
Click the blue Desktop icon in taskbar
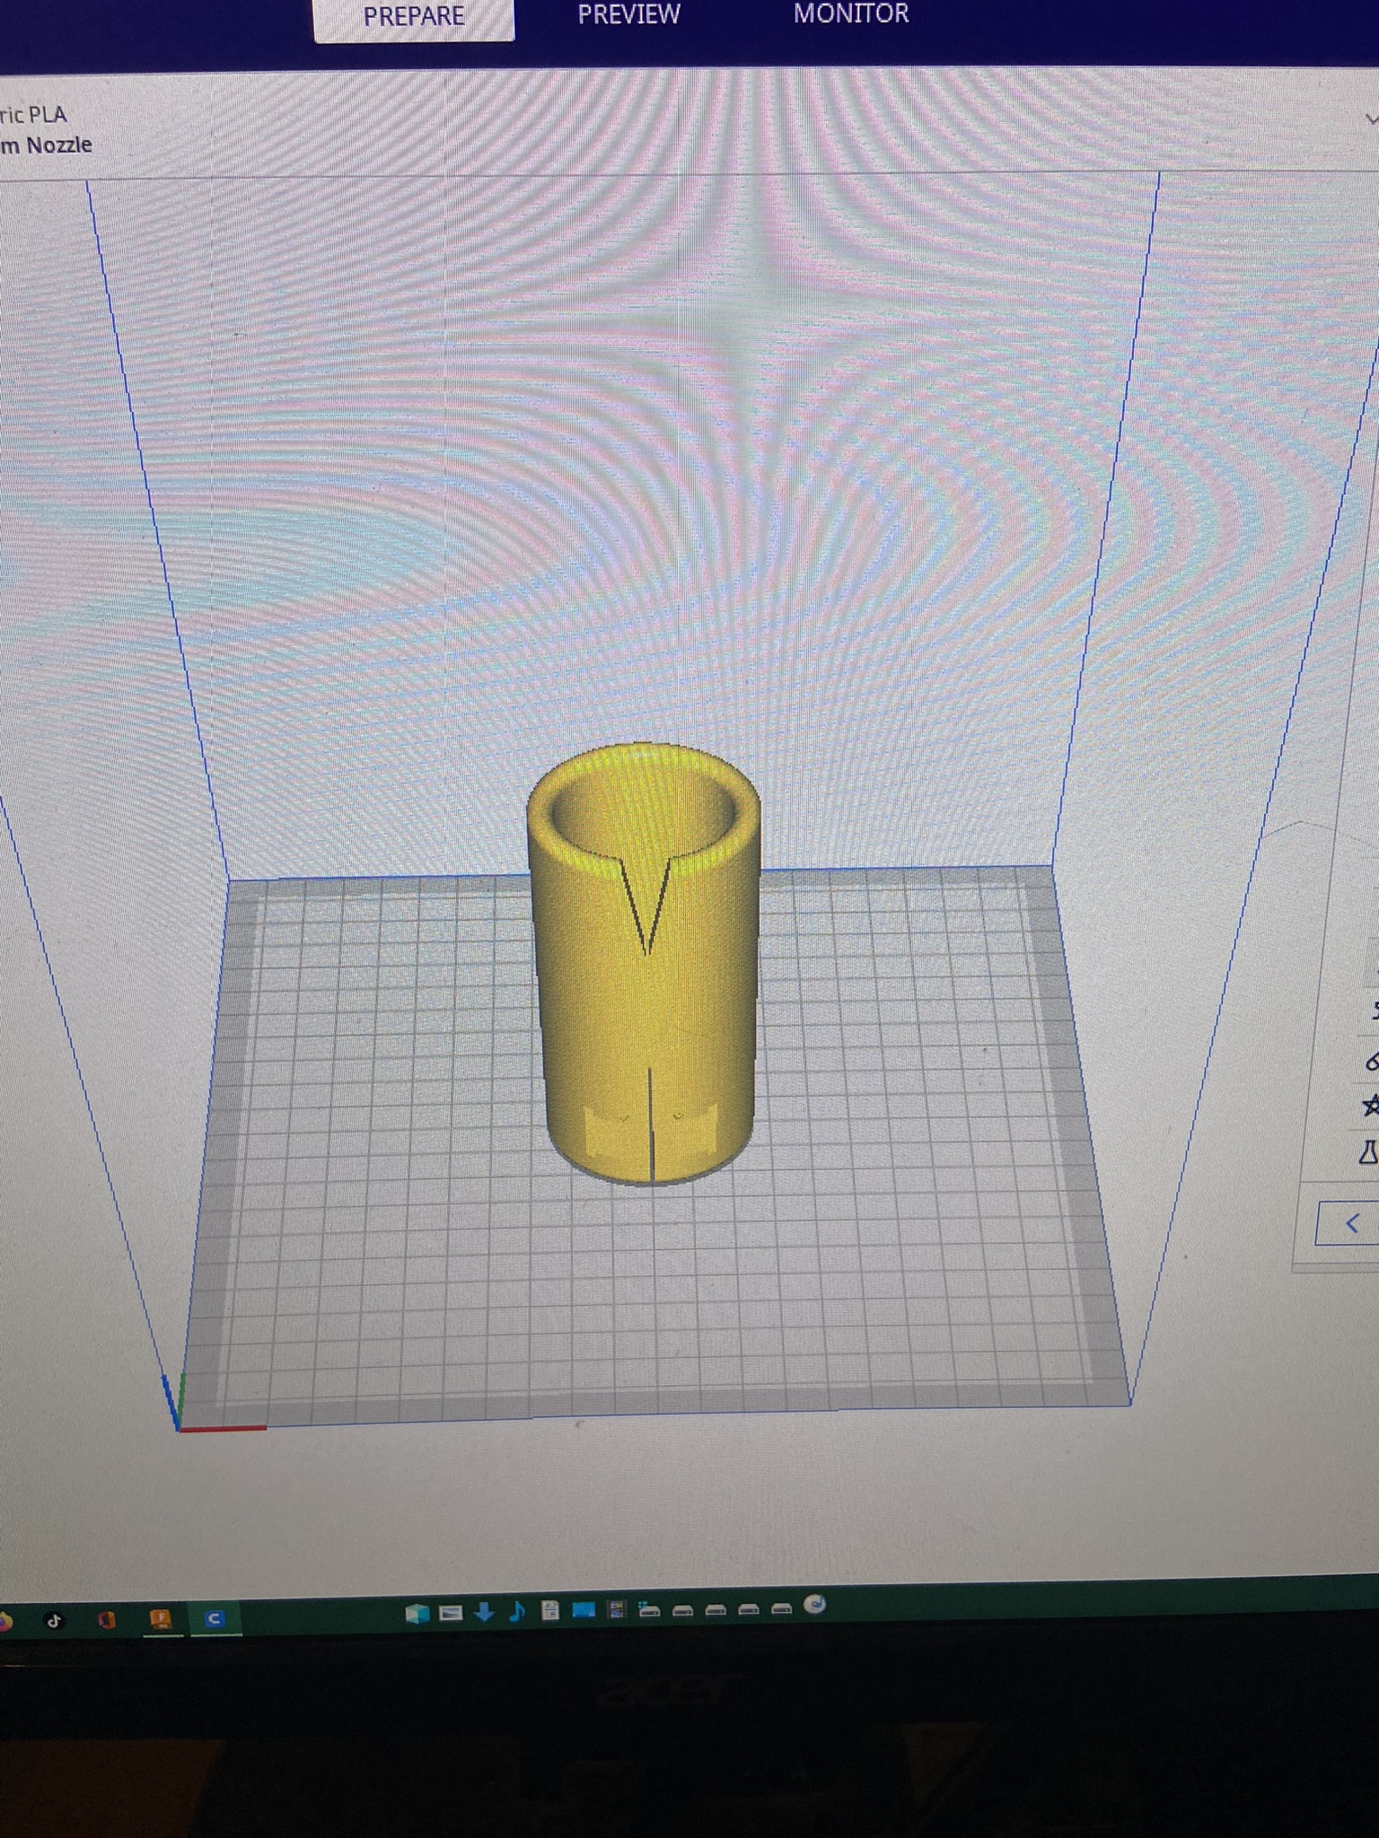(584, 1610)
